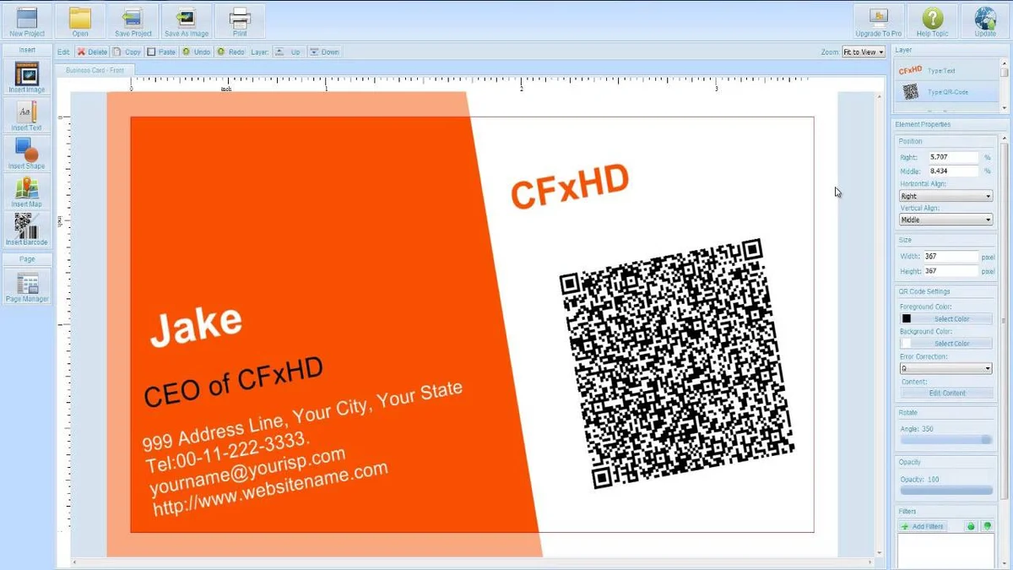
Task: Open the Error Correction dropdown
Action: point(945,368)
